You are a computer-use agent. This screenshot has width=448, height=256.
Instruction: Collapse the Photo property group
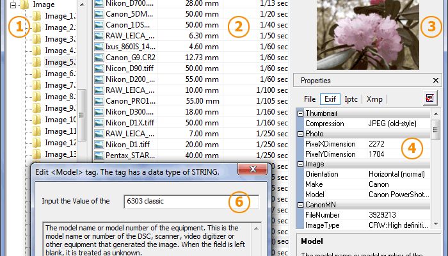coord(300,134)
